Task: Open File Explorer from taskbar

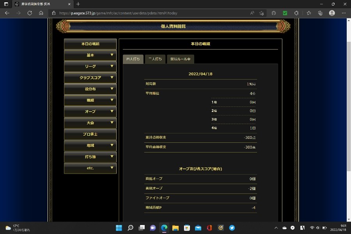Action: [x=175, y=228]
